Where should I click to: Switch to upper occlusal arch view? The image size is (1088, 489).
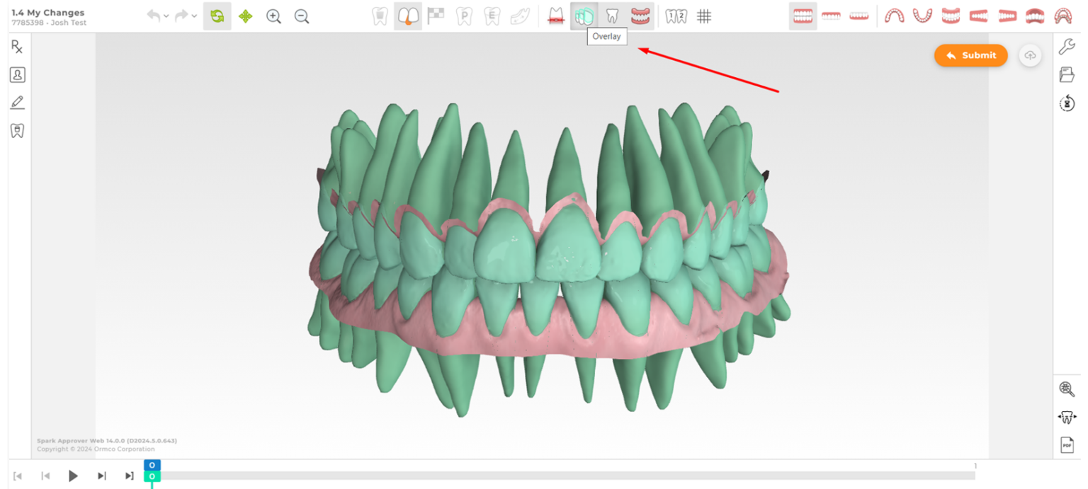click(x=895, y=16)
